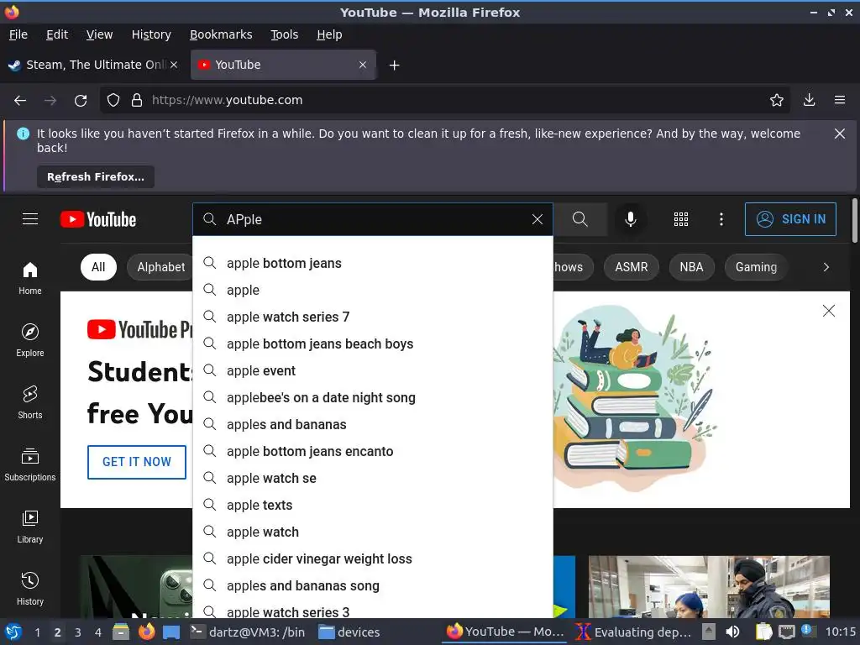
Task: Switch to workspace 3 in taskbar
Action: (78, 632)
